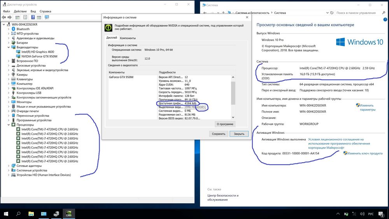Click the О программе button
This screenshot has width=389, height=219.
pyautogui.click(x=225, y=124)
